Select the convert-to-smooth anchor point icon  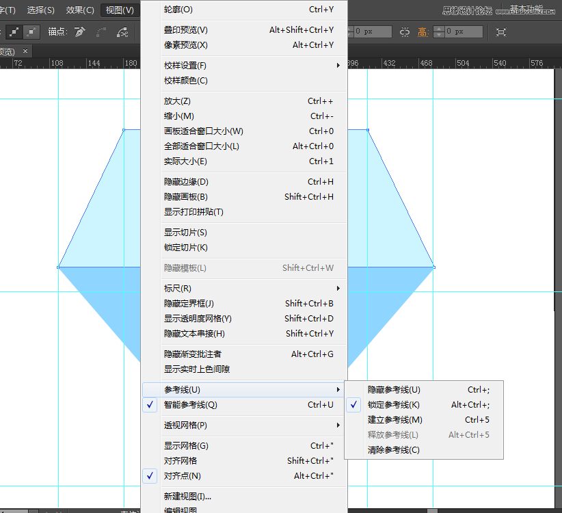click(x=29, y=31)
